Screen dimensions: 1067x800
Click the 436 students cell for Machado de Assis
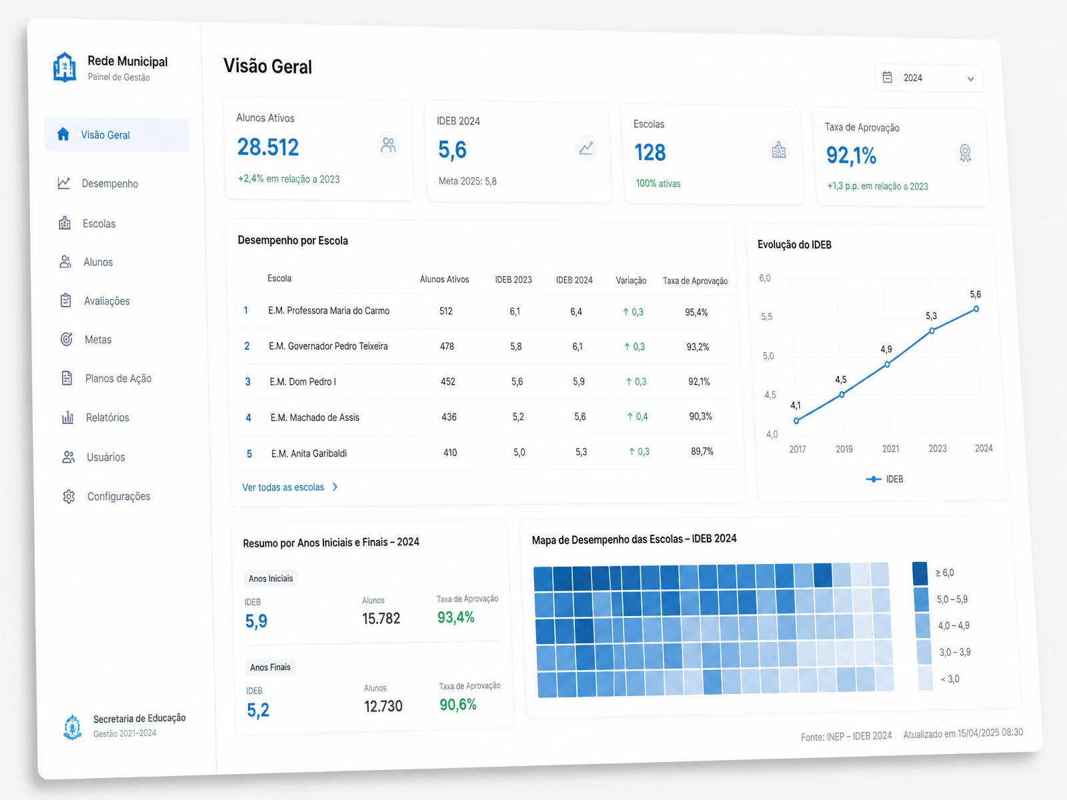point(449,417)
